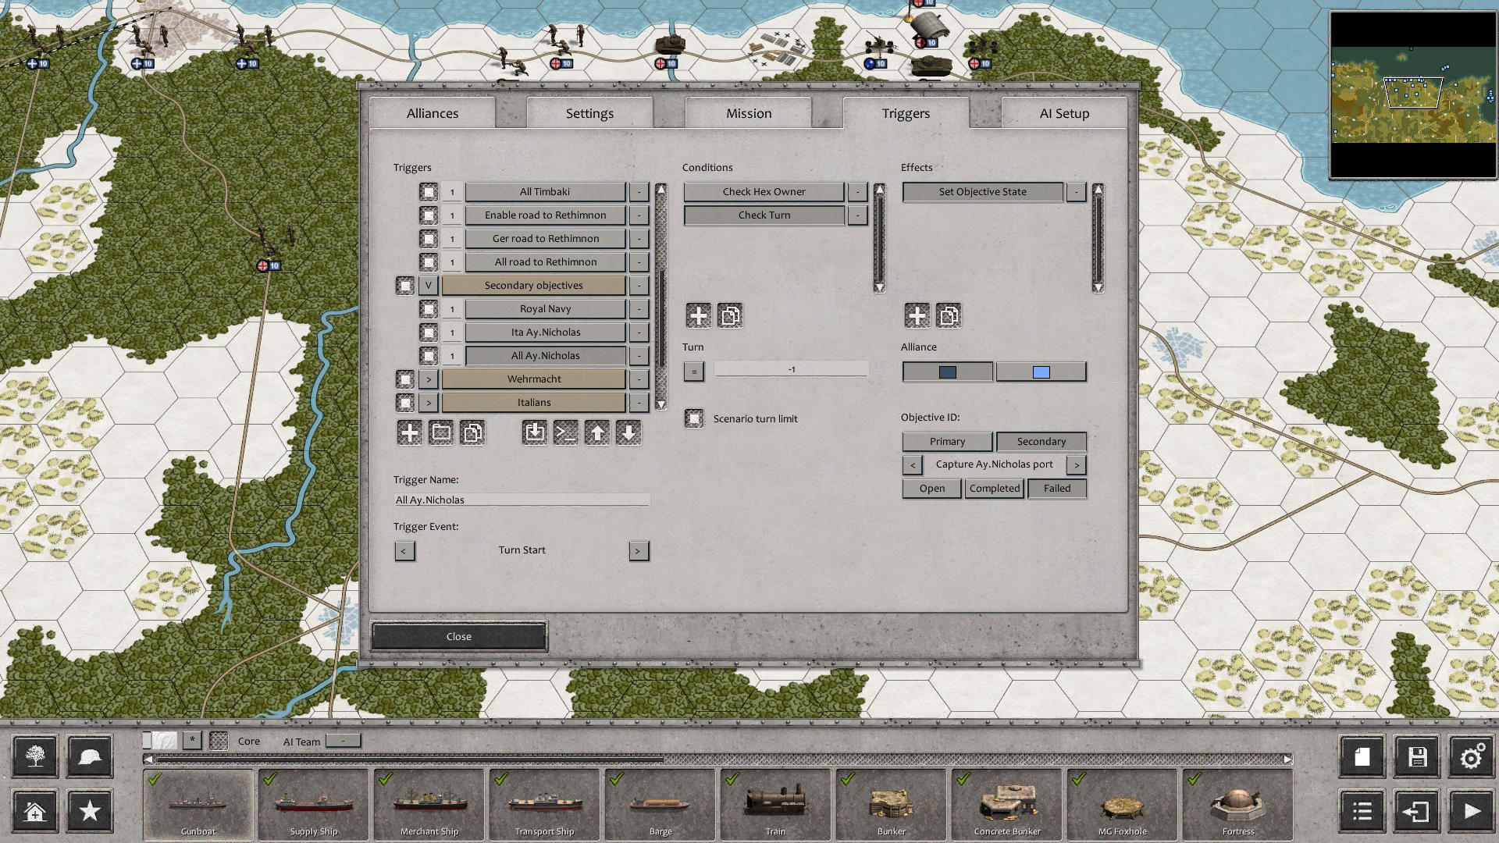This screenshot has width=1499, height=843.
Task: Select the Train unit
Action: pyautogui.click(x=776, y=804)
